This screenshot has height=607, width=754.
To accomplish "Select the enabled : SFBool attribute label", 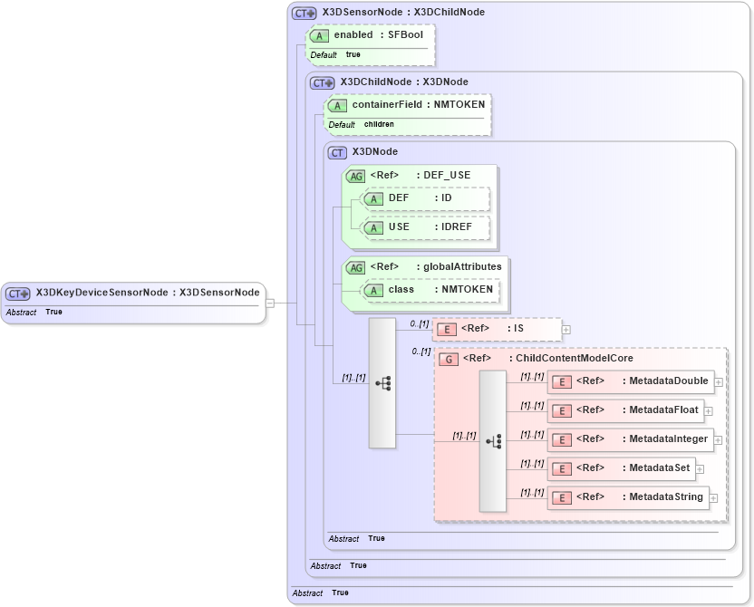I will click(x=379, y=34).
